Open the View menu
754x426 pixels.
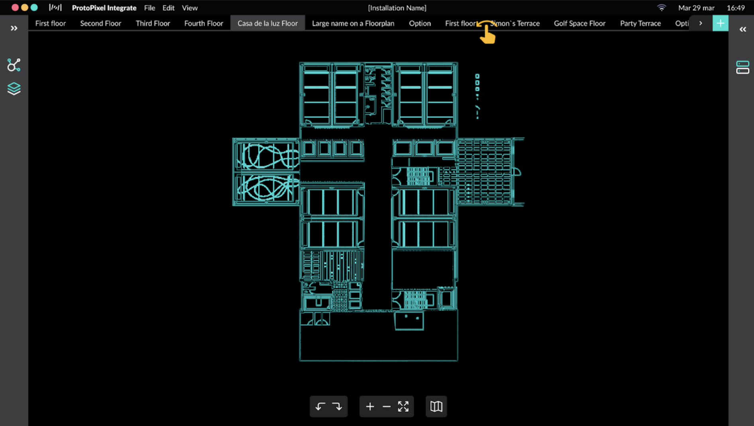(x=189, y=8)
